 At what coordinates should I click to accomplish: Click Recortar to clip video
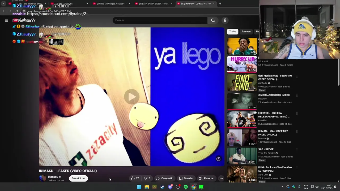206,178
